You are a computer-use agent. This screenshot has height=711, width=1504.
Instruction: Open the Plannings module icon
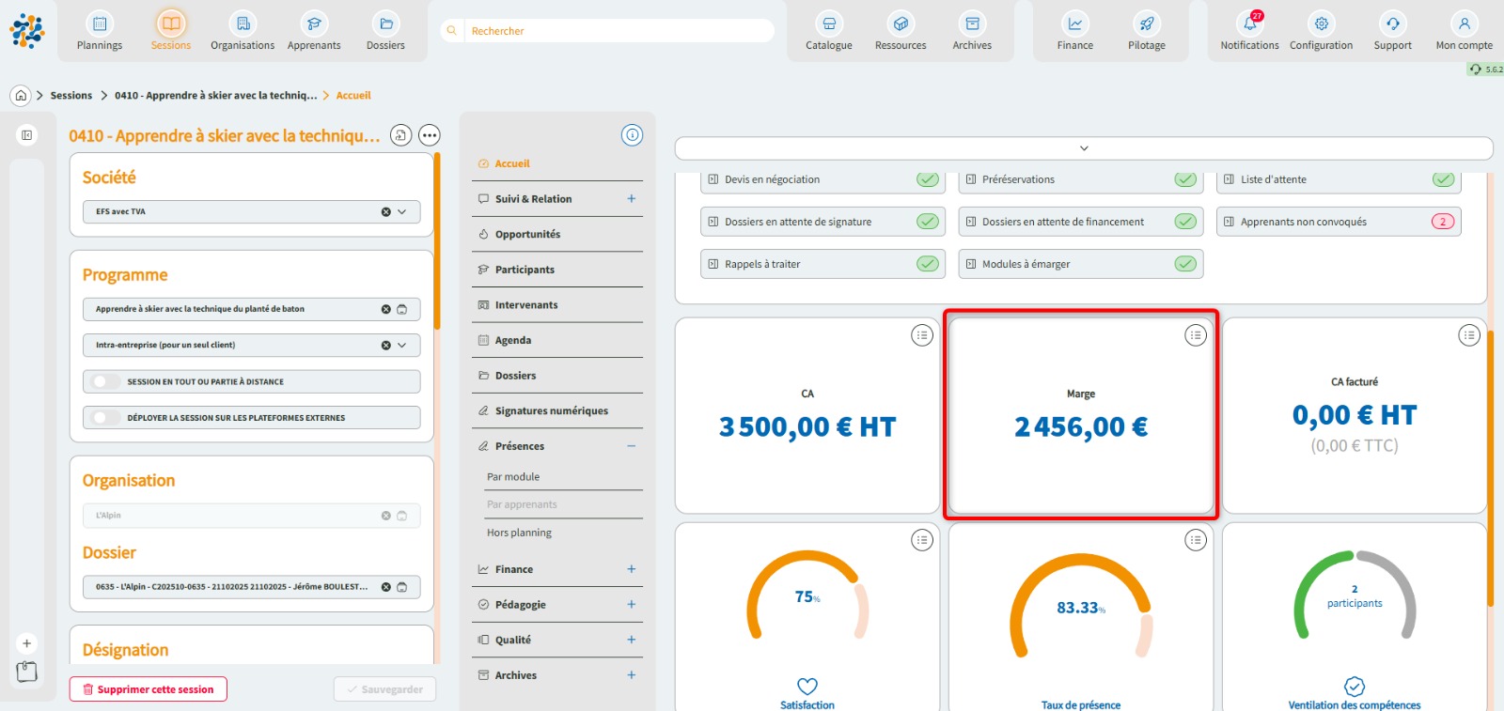point(100,24)
